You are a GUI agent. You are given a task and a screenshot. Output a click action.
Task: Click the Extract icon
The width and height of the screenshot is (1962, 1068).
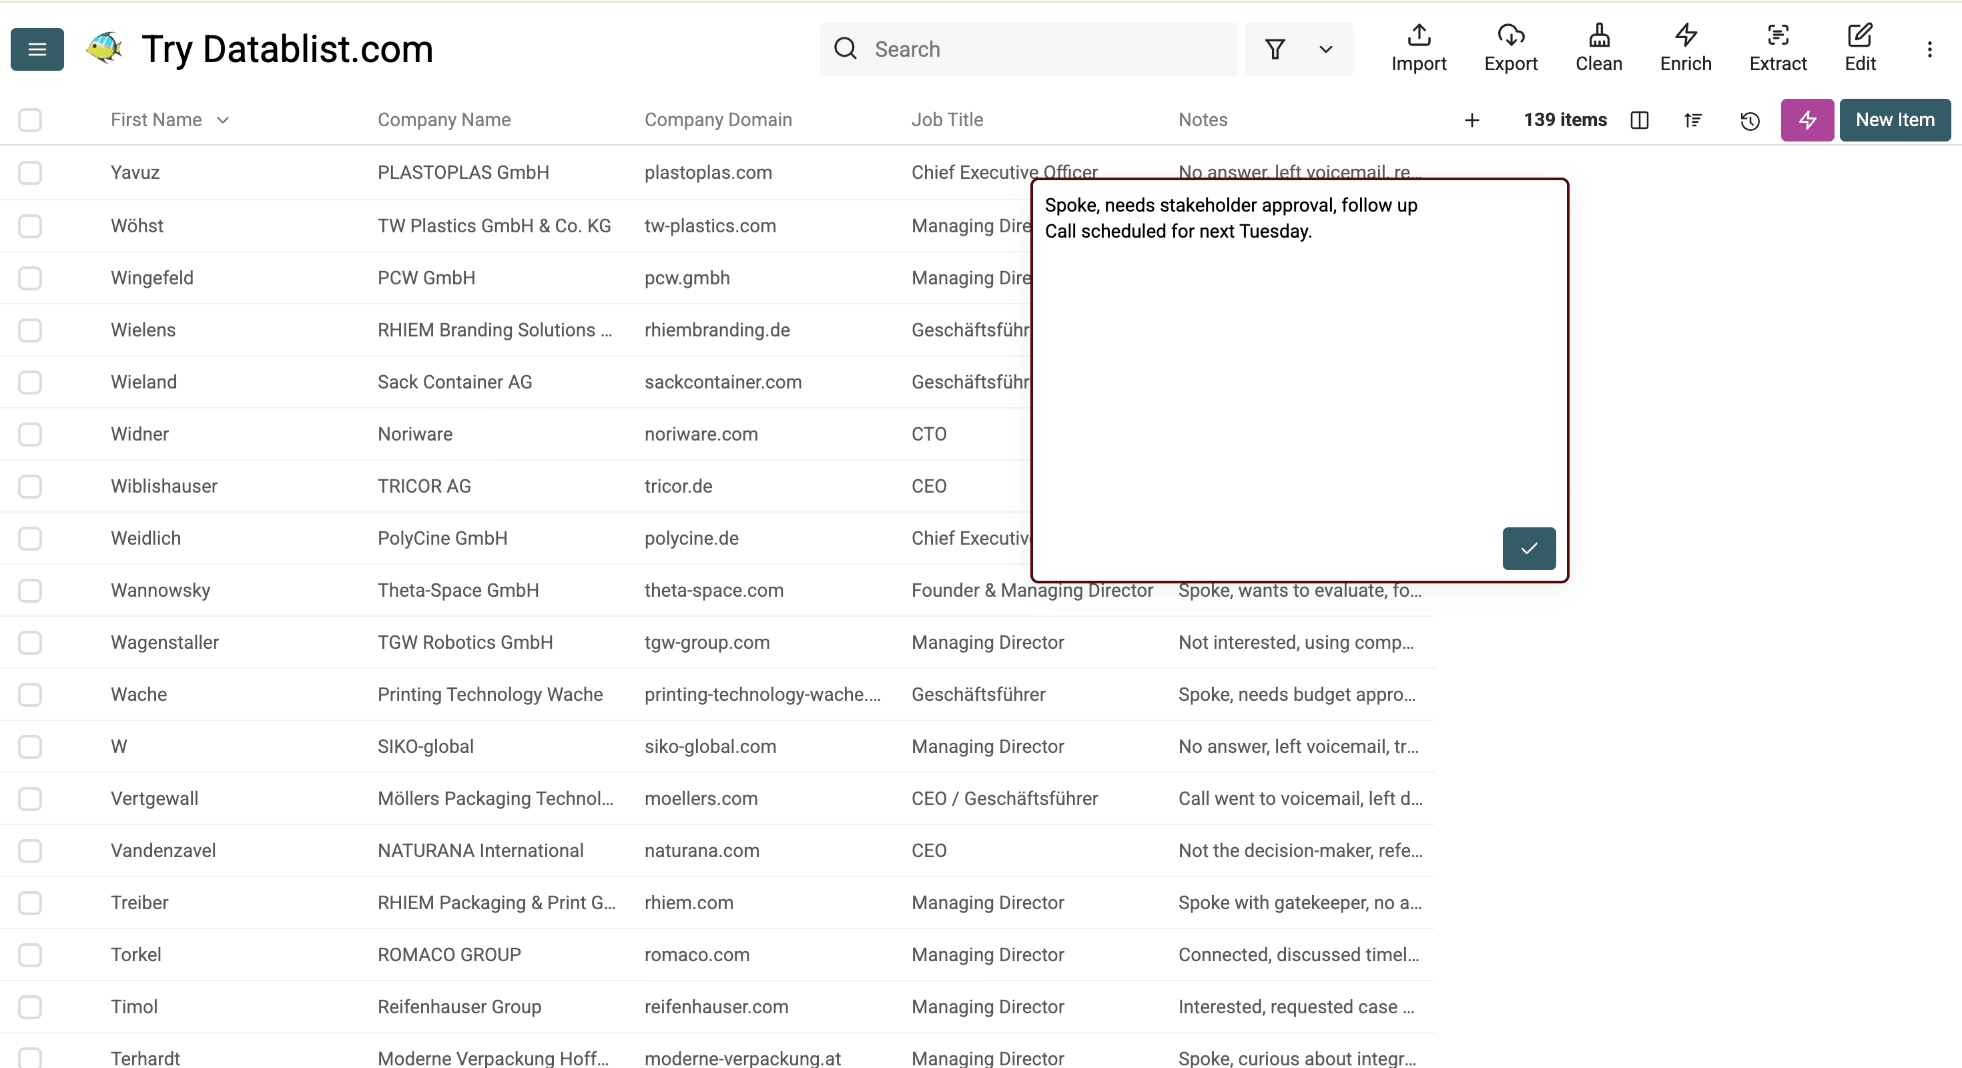(1778, 48)
